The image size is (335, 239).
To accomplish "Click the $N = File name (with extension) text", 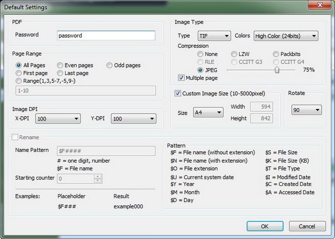I will pos(209,161).
